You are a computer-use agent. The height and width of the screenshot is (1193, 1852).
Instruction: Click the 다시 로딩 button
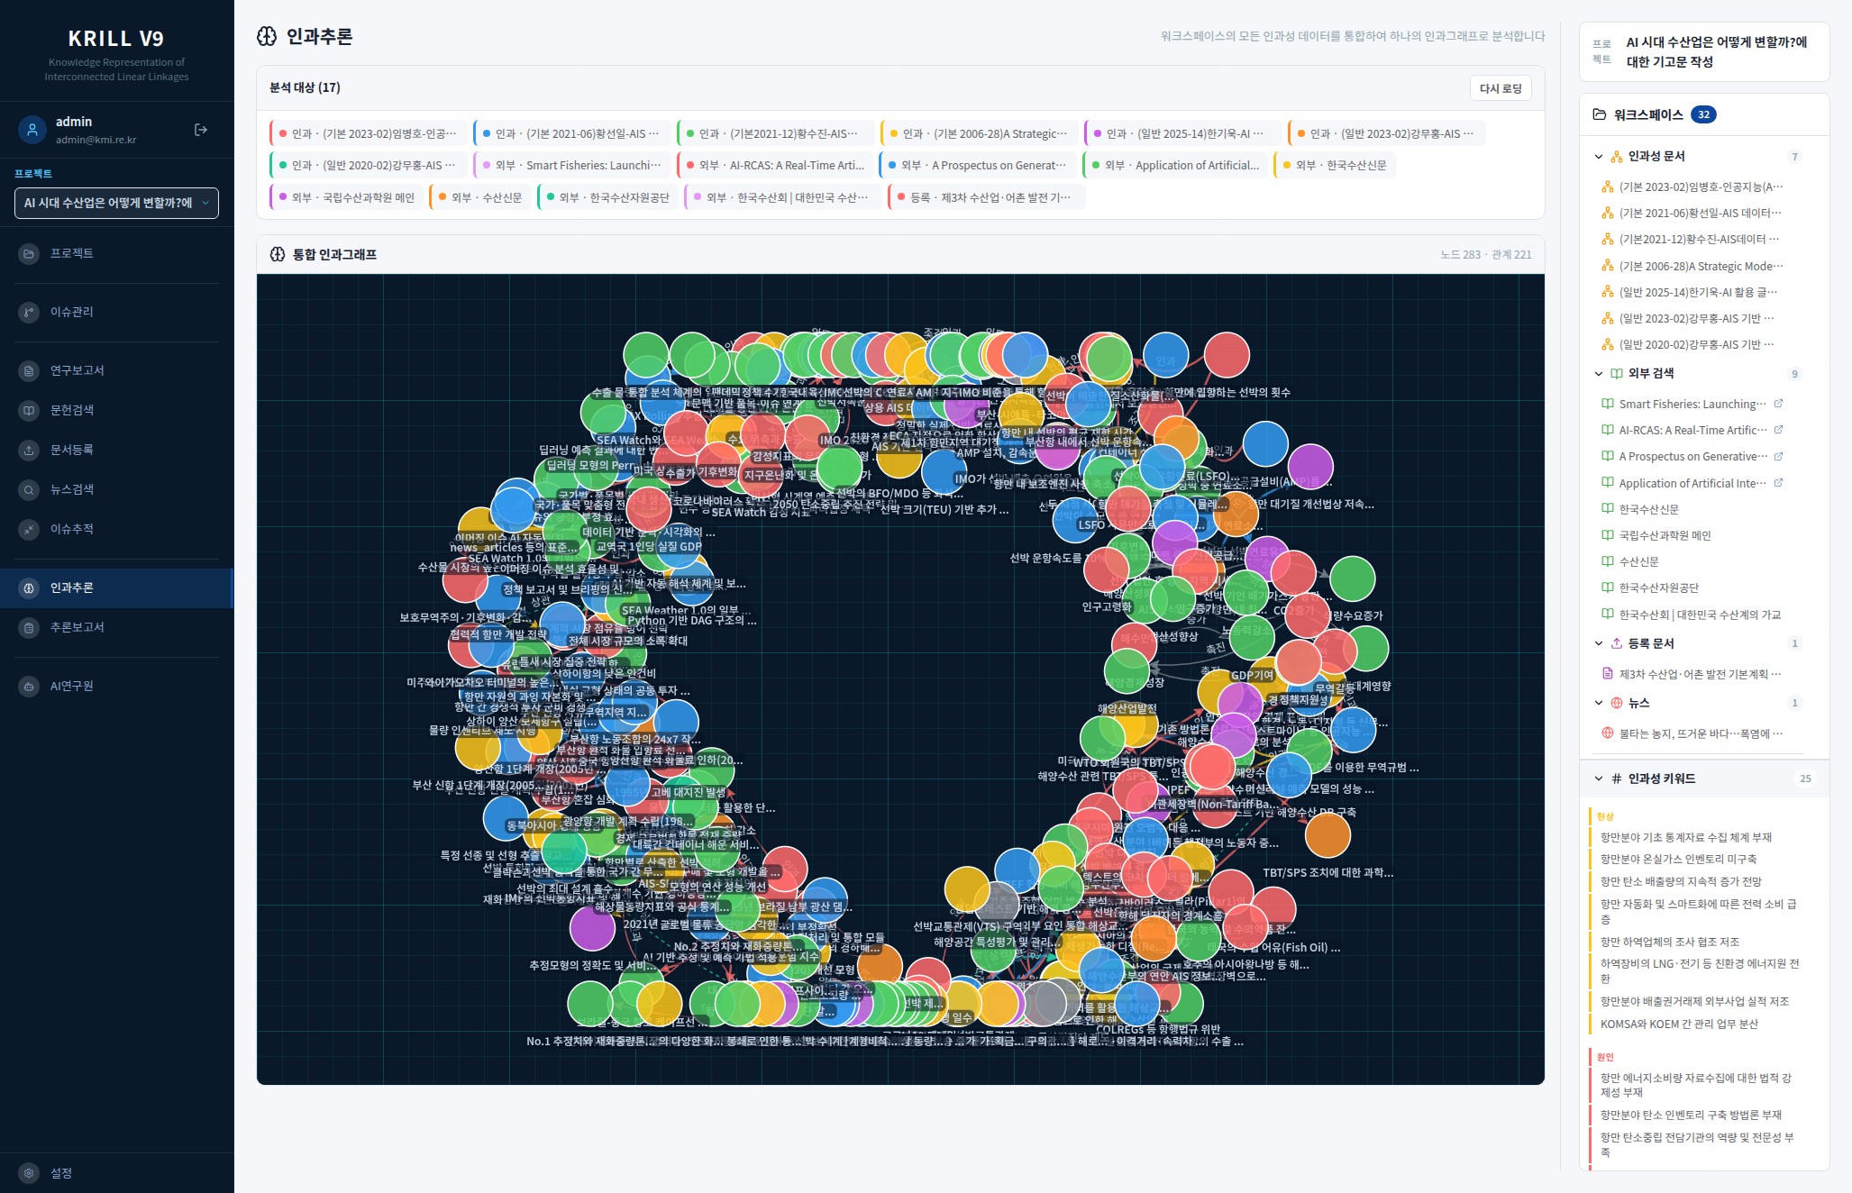tap(1501, 87)
